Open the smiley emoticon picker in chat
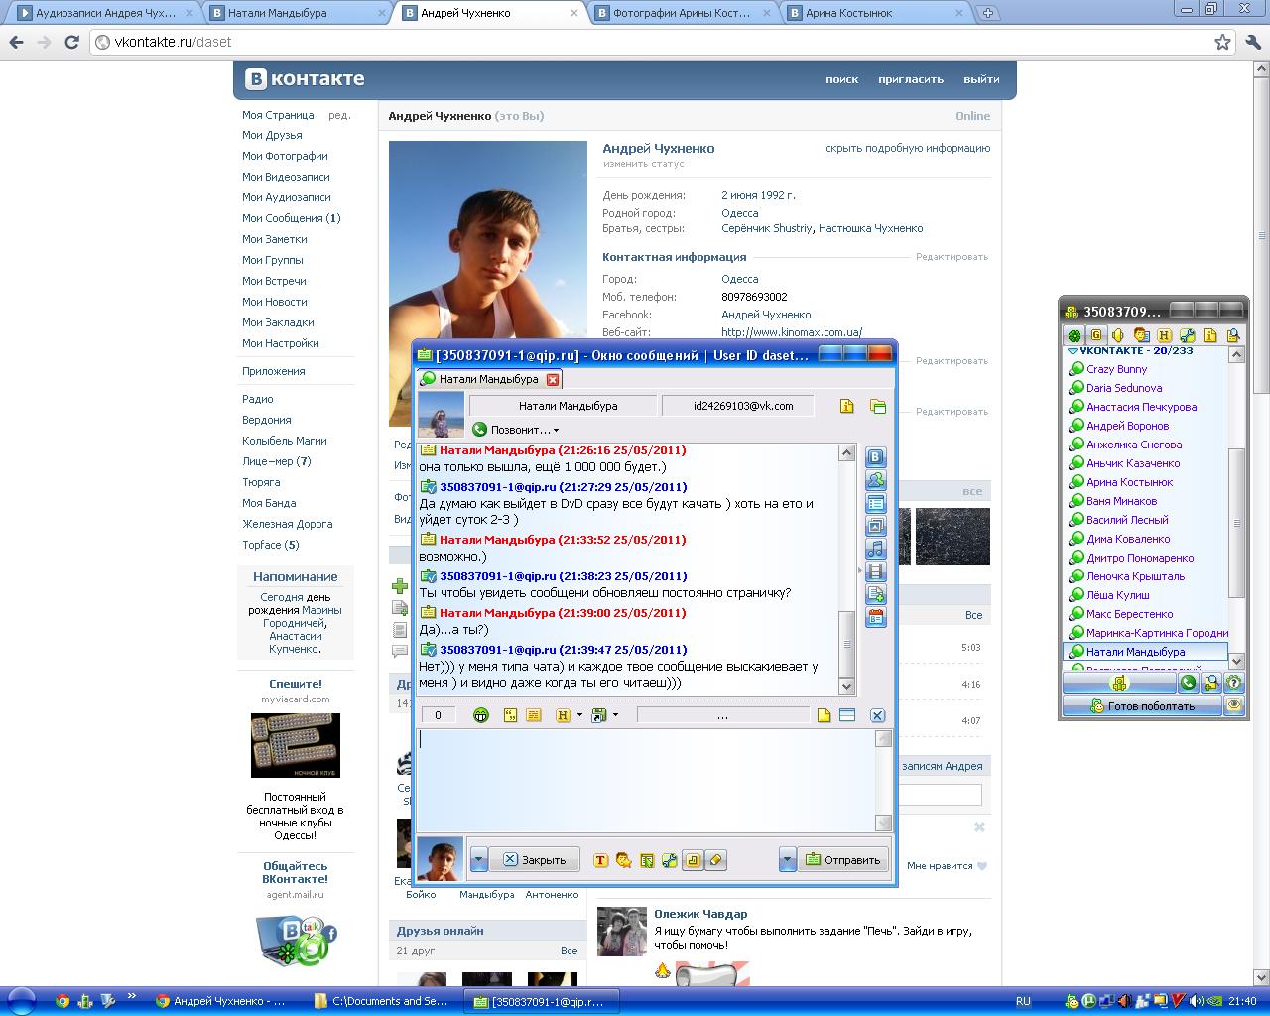This screenshot has width=1270, height=1016. [x=481, y=715]
